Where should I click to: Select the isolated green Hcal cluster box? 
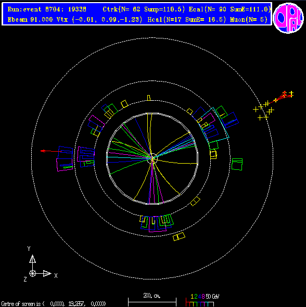(x=237, y=164)
